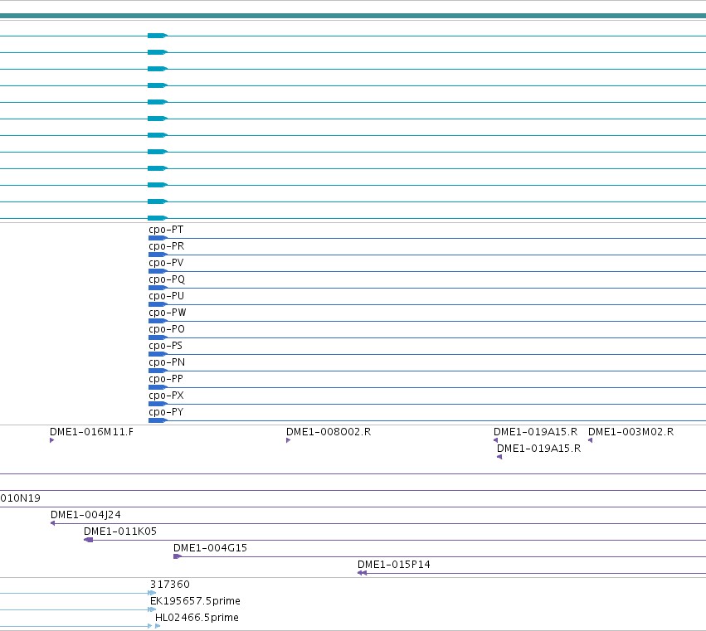
Task: Click the DME1-016M11.F feature label
Action: click(91, 432)
